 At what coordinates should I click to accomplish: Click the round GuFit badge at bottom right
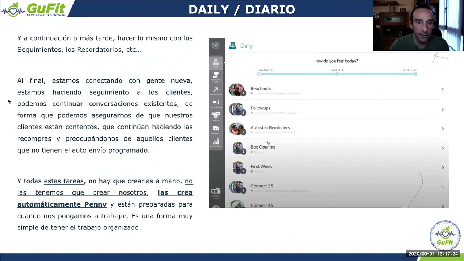pos(445,235)
